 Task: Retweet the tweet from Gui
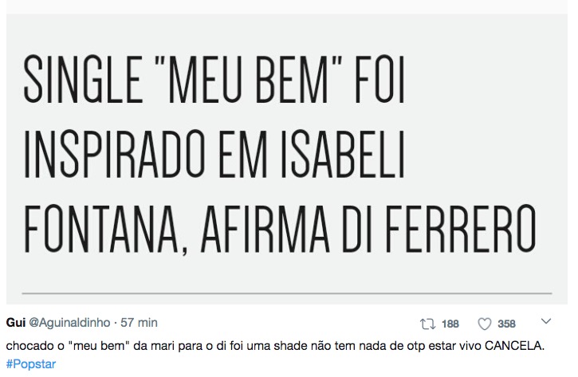[427, 324]
